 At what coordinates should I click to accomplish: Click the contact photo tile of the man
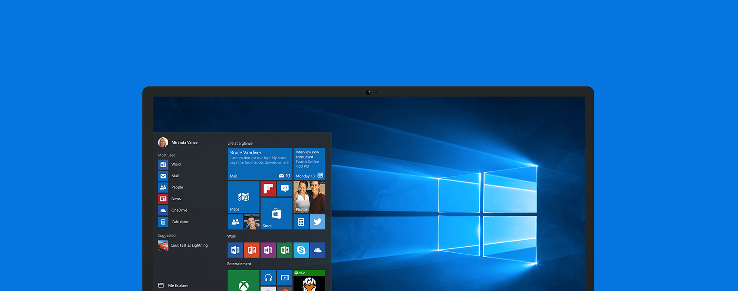click(x=252, y=222)
